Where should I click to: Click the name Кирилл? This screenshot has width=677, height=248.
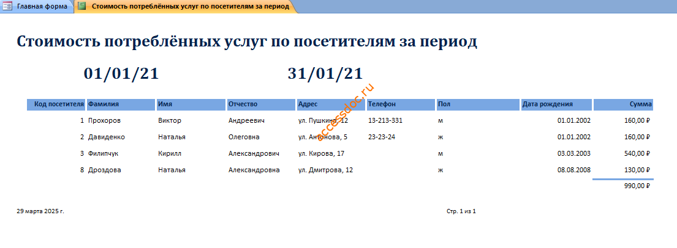point(170,153)
